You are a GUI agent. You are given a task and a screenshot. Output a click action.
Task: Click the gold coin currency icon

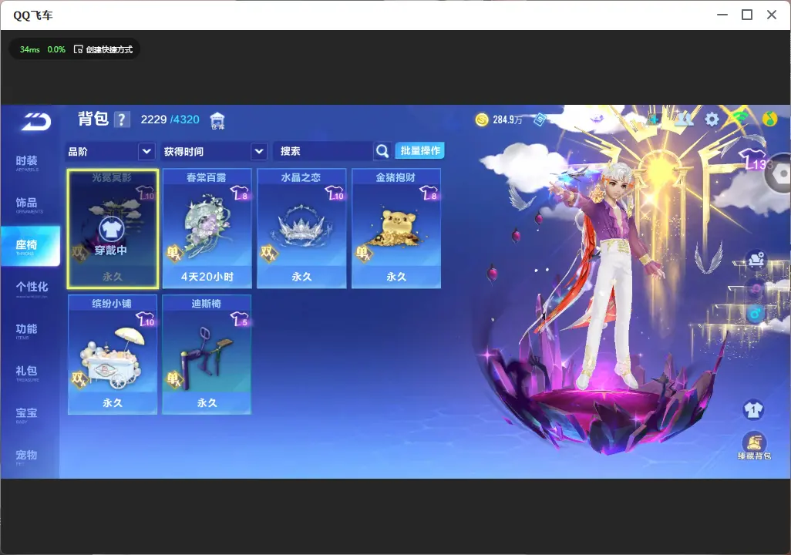coord(482,119)
